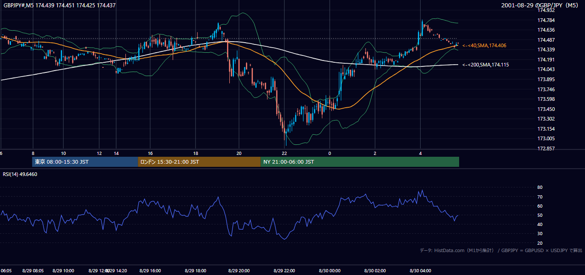Click price axis value 174.932
The image size is (585, 275).
point(546,10)
